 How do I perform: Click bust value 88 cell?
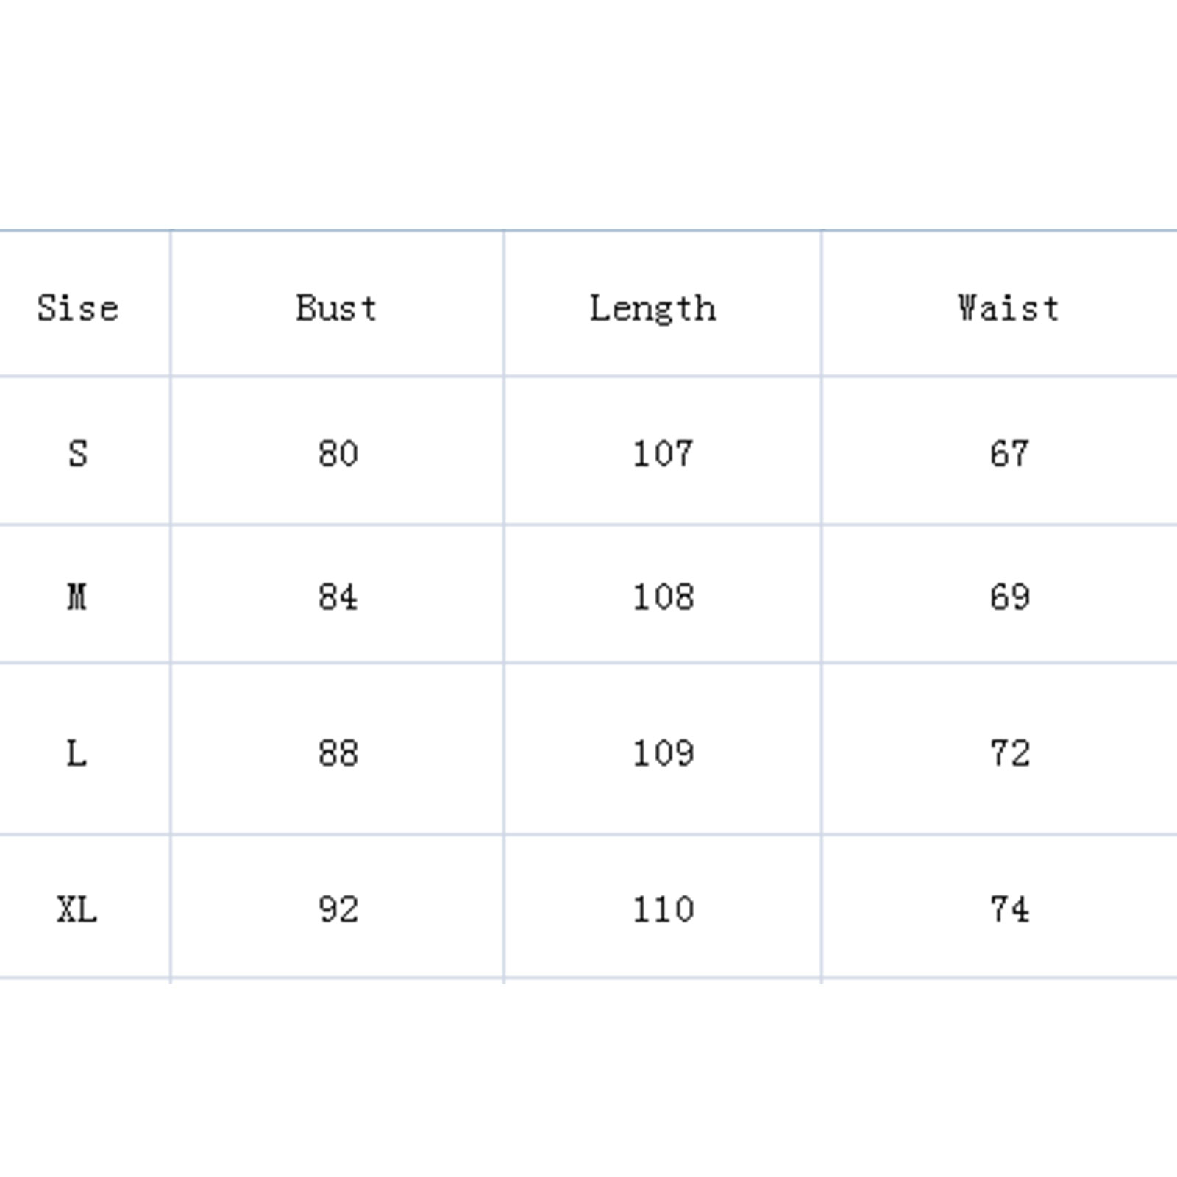[x=338, y=753]
